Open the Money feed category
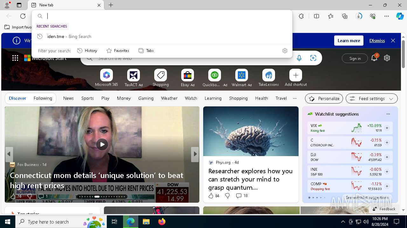This screenshot has height=228, width=407. tap(124, 98)
